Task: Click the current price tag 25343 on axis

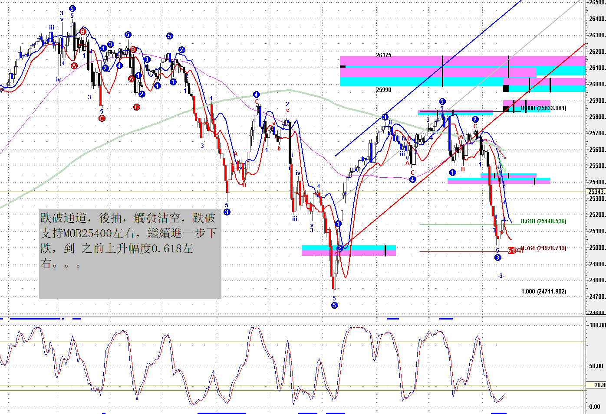Action: click(596, 192)
